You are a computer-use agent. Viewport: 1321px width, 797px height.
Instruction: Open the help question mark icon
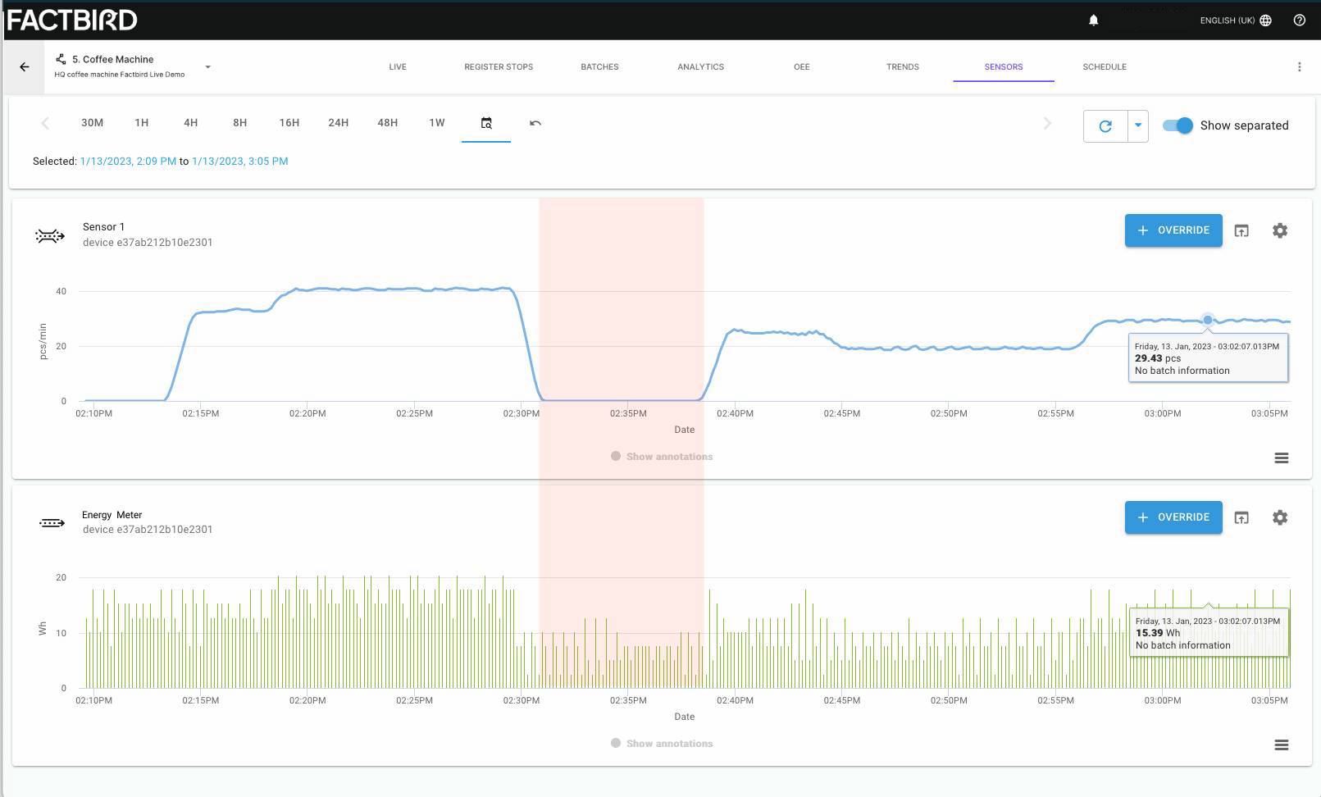[1299, 20]
